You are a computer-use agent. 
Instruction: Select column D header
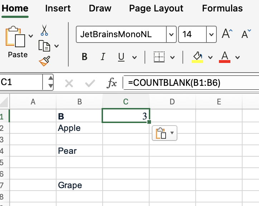click(x=172, y=102)
